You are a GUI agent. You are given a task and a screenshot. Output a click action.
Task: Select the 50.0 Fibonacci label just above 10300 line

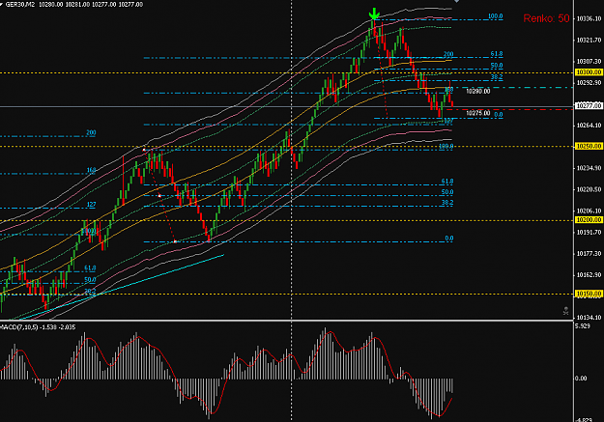click(497, 66)
